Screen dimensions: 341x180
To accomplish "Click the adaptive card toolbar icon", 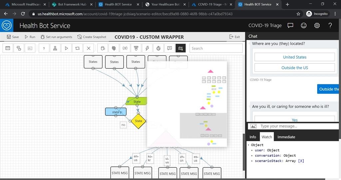I will tap(30, 48).
